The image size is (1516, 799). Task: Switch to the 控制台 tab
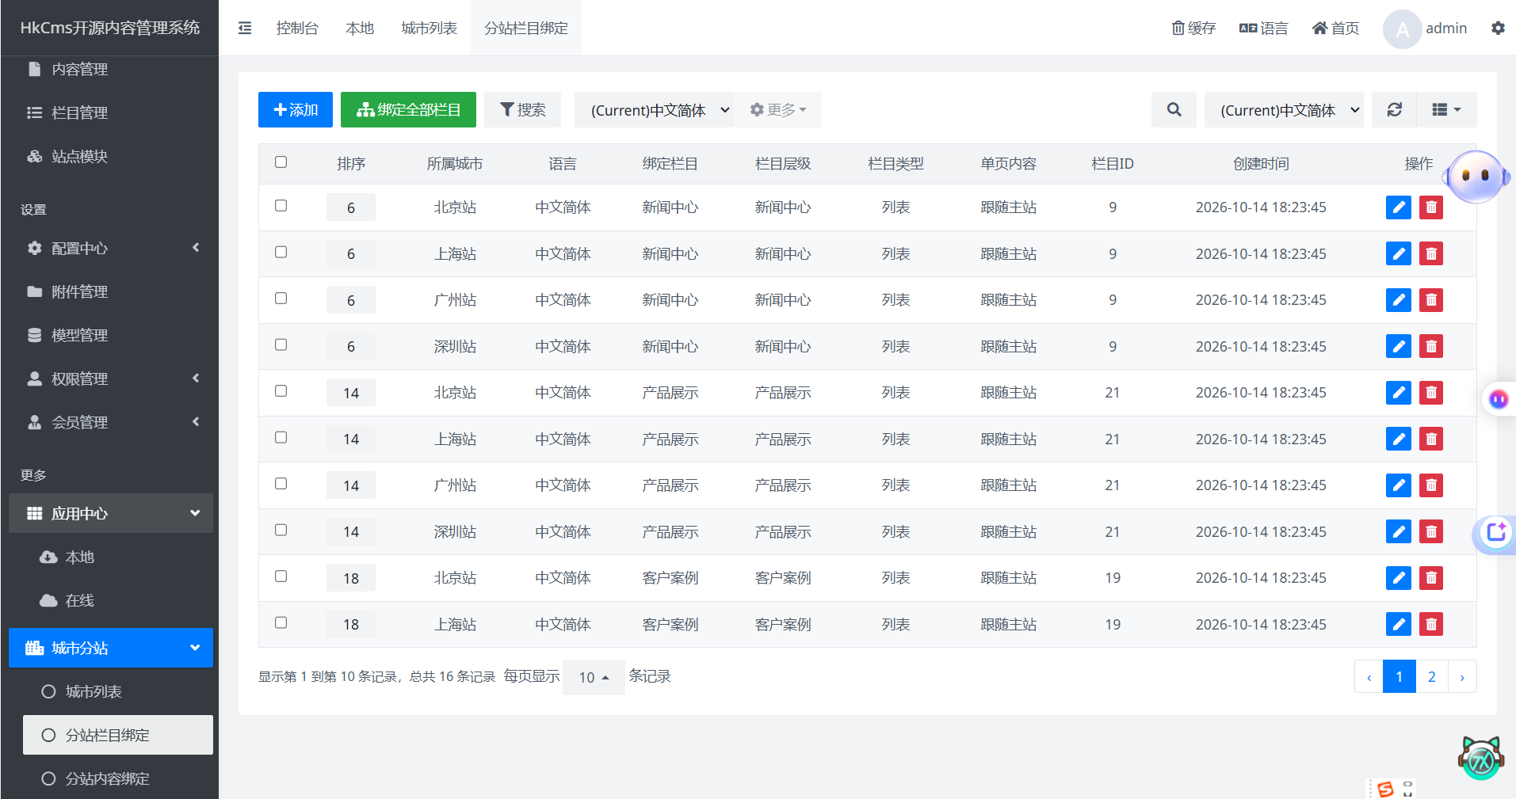[297, 29]
